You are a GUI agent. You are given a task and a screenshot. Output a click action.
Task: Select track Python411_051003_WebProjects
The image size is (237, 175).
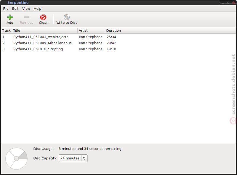tap(41, 37)
